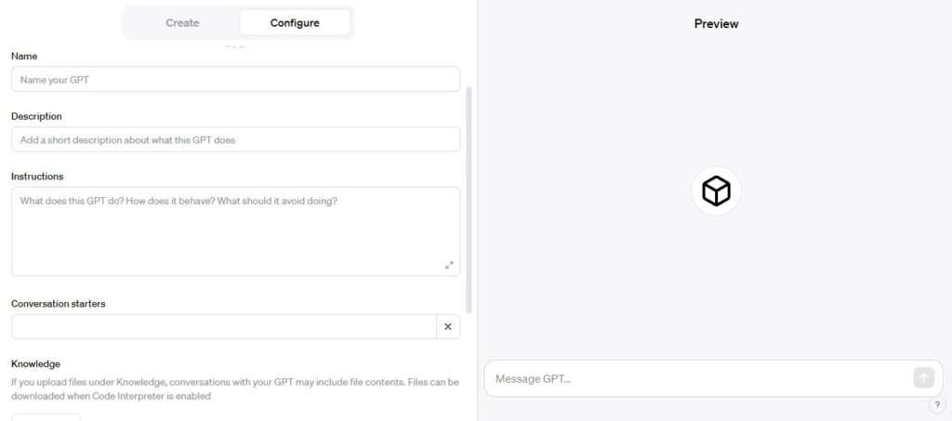
Task: Click inside the Instructions text area
Action: pos(235,231)
